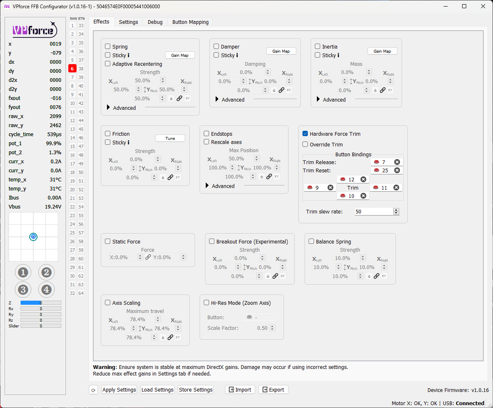493x408 pixels.
Task: Open the Button Mapping tab
Action: (x=190, y=22)
